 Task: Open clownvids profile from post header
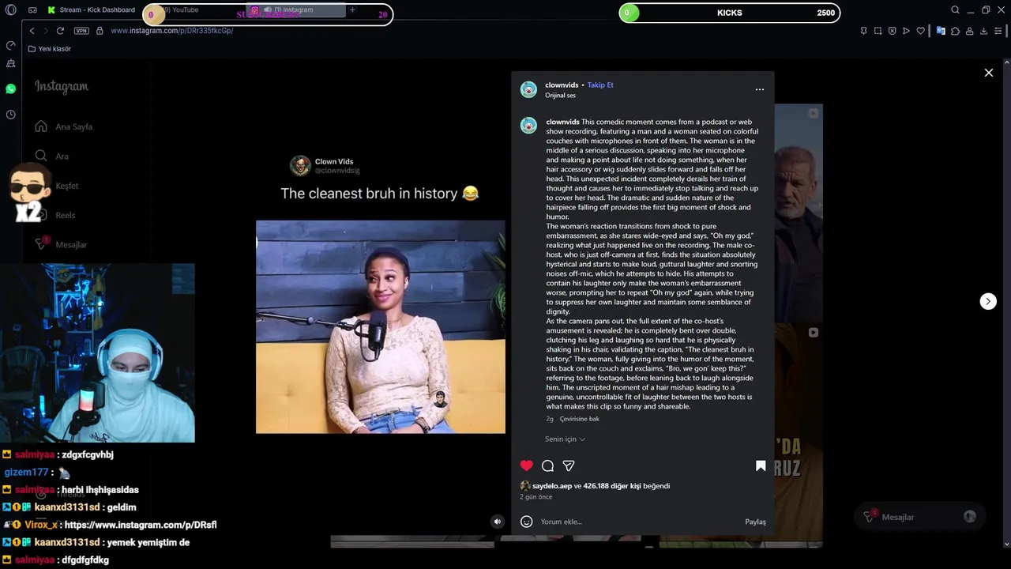[x=562, y=85]
